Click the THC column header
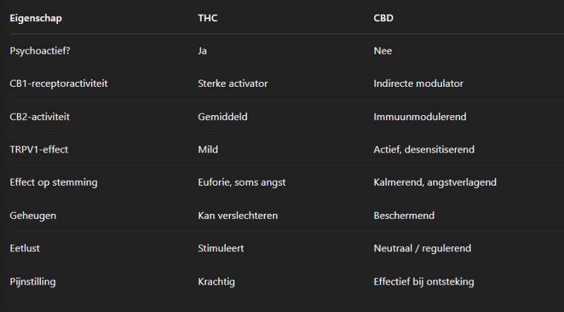564x312 pixels. point(208,18)
